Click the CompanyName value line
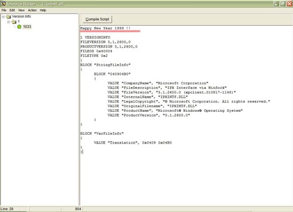The height and width of the screenshot is (212, 293). [x=158, y=83]
